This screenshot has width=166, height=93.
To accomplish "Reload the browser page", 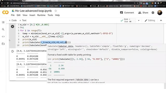I will pyautogui.click(x=8, y=3).
